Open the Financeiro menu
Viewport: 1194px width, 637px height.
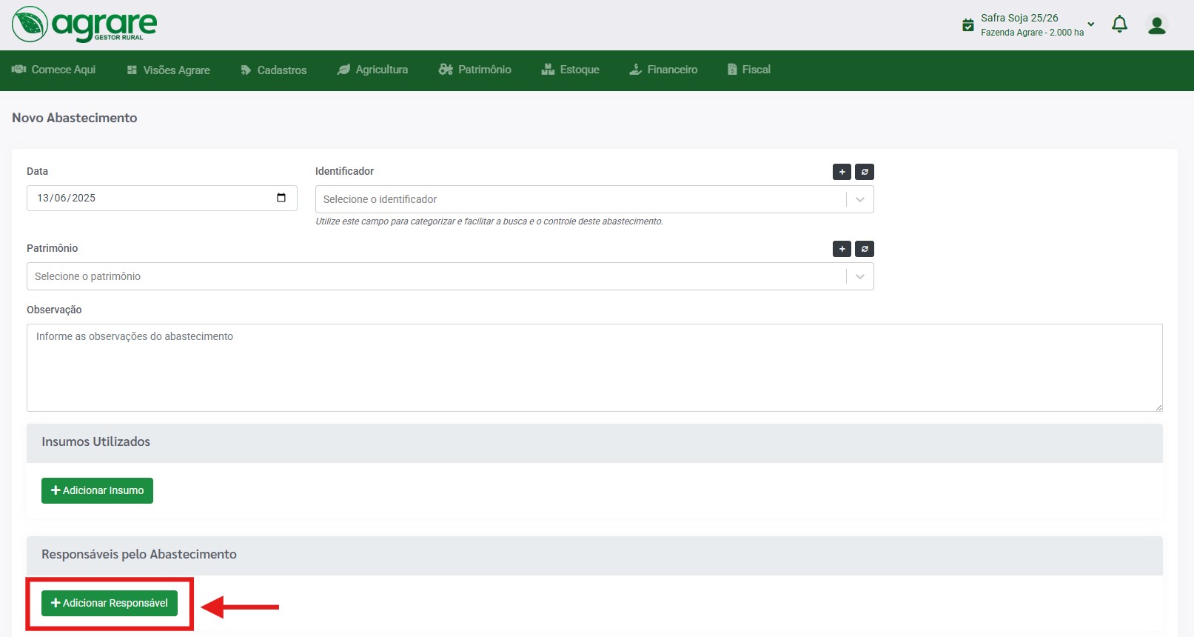coord(663,70)
